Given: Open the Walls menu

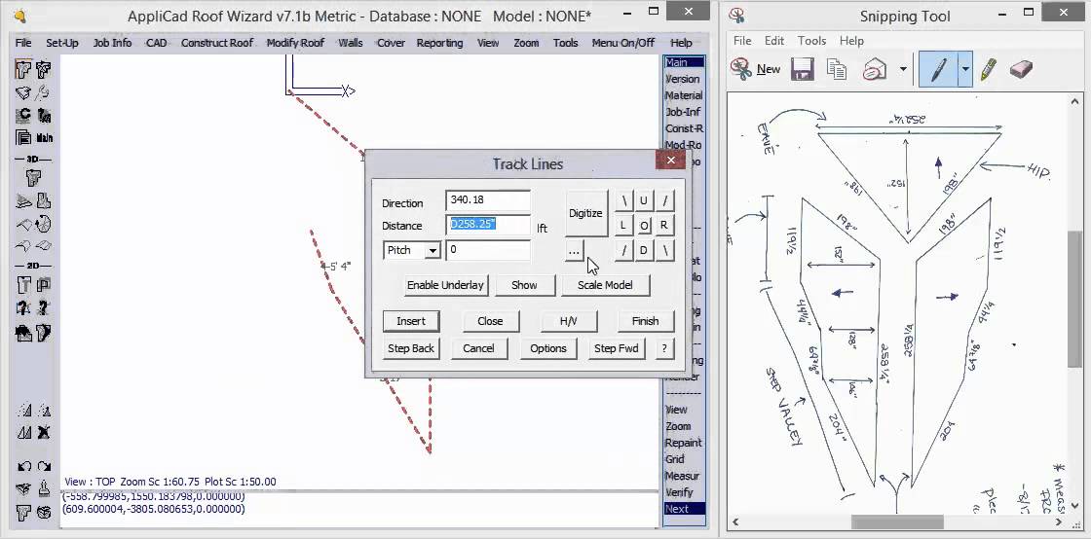Looking at the screenshot, I should pyautogui.click(x=351, y=43).
